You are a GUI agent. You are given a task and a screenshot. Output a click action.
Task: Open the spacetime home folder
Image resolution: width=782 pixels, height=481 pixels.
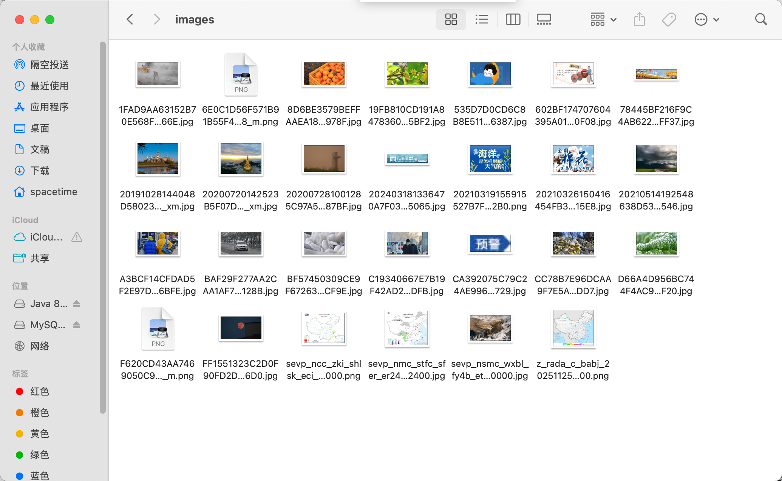[x=53, y=192]
